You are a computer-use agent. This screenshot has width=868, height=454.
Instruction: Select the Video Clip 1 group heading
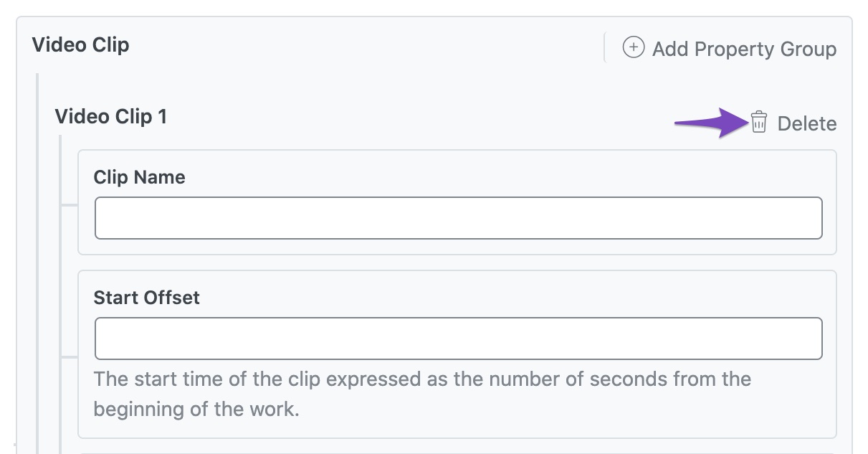coord(111,116)
